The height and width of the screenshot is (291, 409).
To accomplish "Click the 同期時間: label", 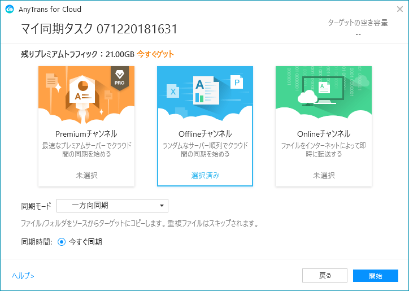I will click(37, 242).
